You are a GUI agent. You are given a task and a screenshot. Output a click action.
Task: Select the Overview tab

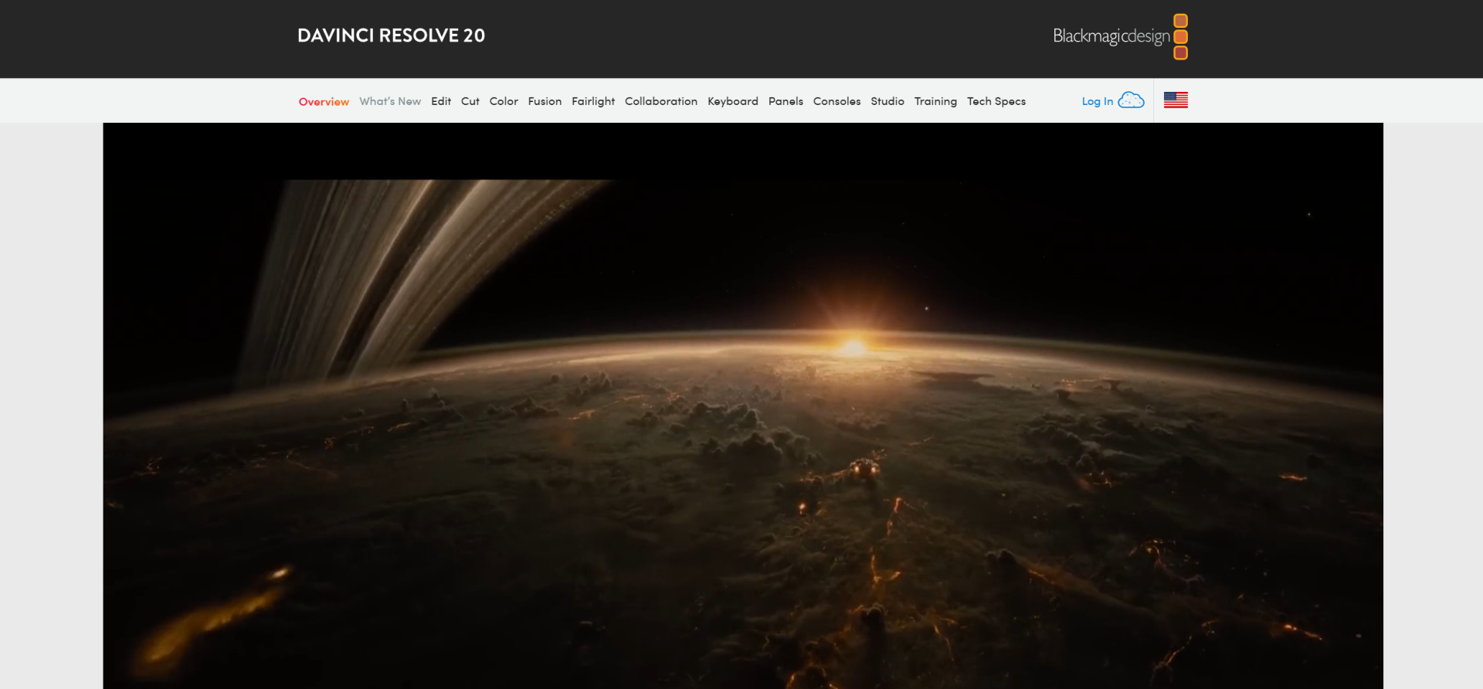click(324, 101)
